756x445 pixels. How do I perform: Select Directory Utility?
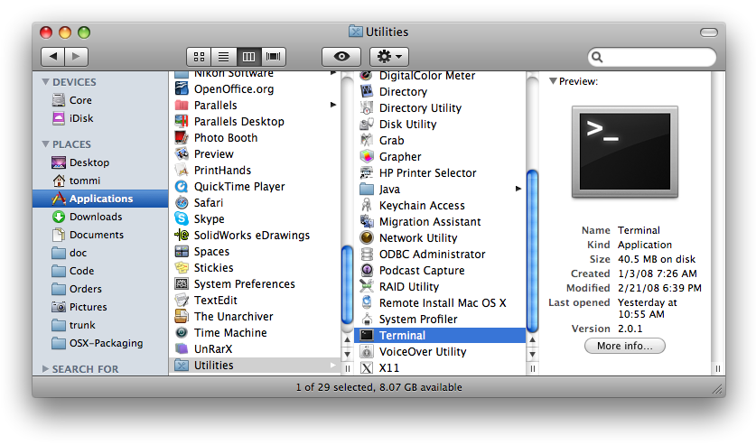(440, 108)
